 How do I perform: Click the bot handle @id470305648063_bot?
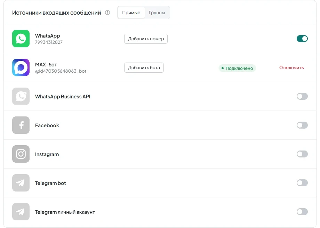point(61,71)
